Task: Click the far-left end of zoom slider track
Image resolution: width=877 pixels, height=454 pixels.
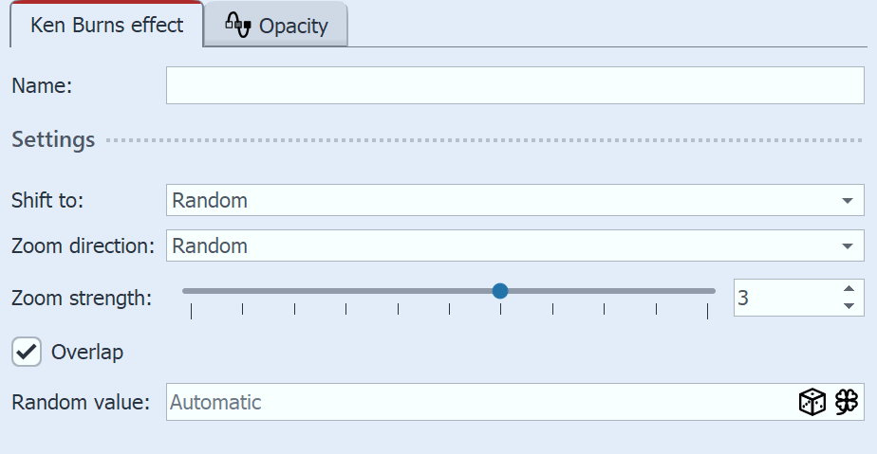Action: 186,291
